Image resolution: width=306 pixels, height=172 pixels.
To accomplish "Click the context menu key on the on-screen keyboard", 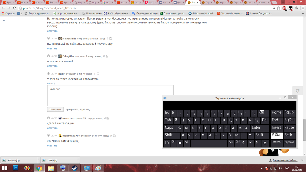I will pyautogui.click(x=265, y=143).
